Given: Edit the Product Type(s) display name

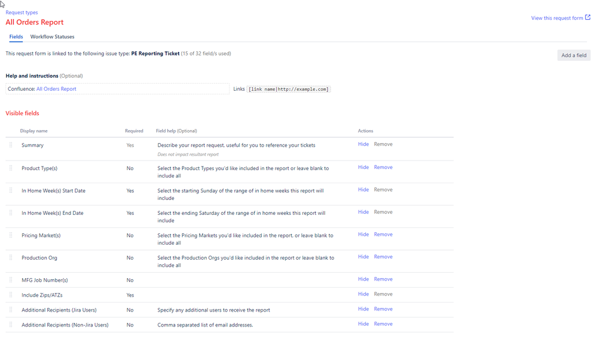Looking at the screenshot, I should (39, 168).
